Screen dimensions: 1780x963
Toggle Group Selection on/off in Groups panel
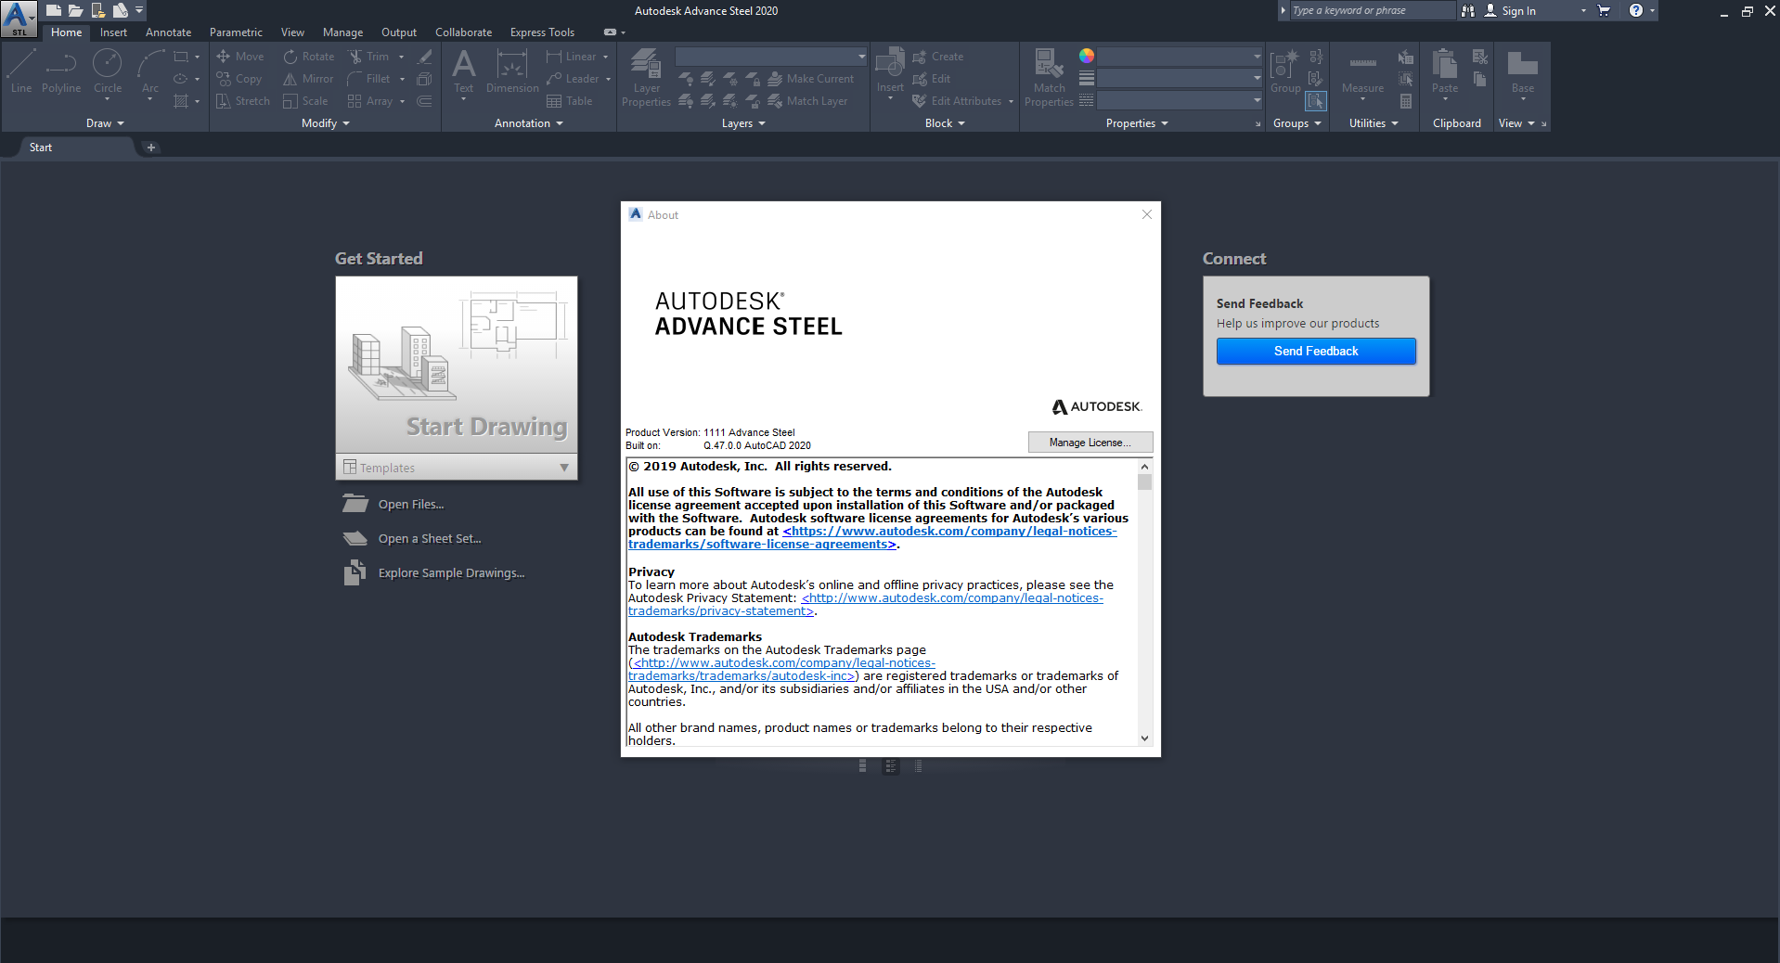click(x=1316, y=101)
